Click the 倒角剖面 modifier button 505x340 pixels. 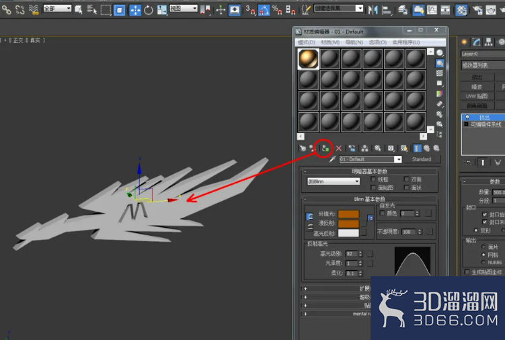click(x=477, y=106)
